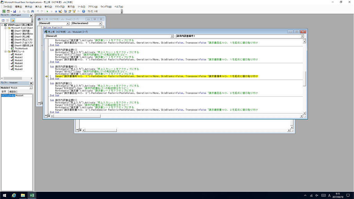This screenshot has width=354, height=199.
Task: Collapse the 標準モジュール folder
Action: (6, 51)
